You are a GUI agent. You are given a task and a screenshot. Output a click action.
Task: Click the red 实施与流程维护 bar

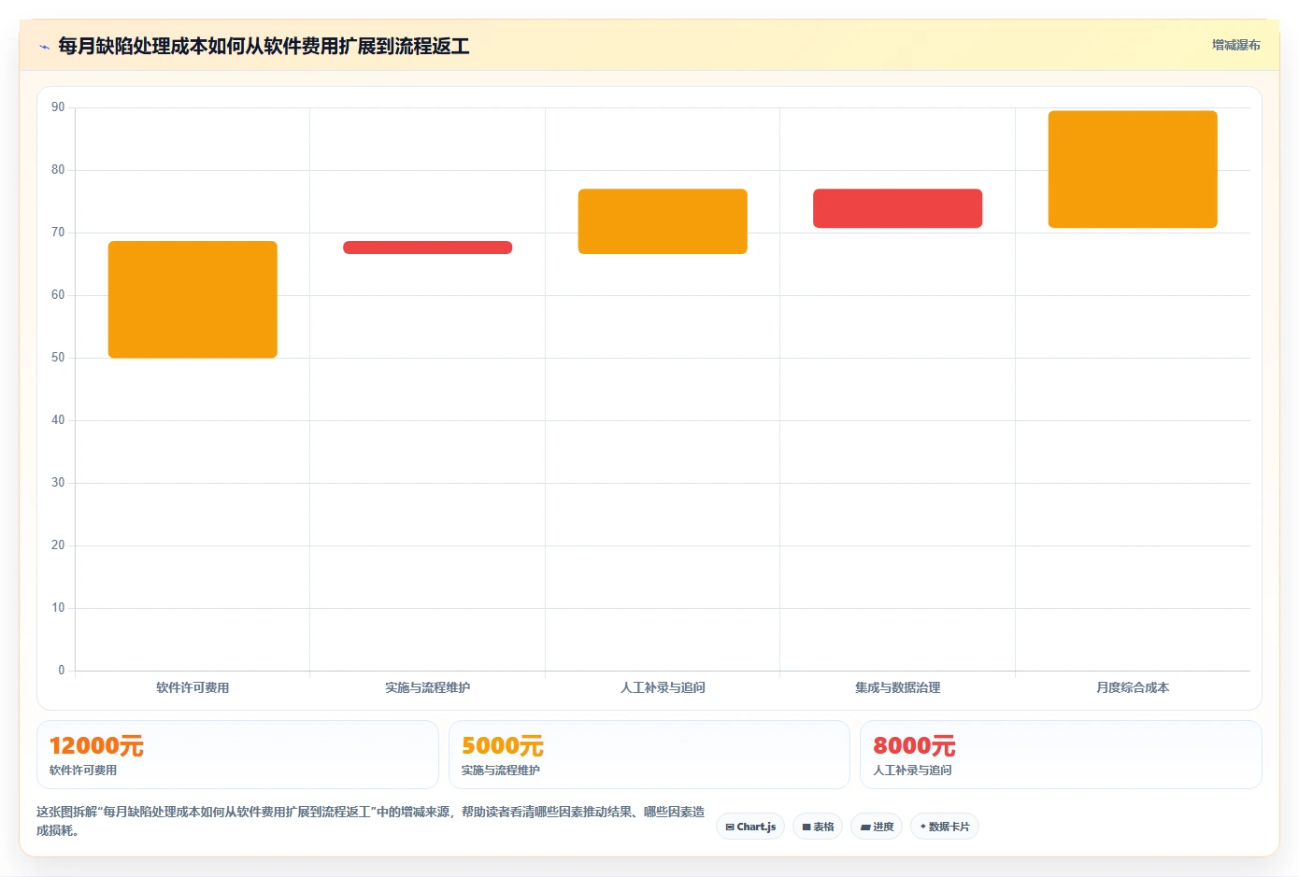click(x=427, y=248)
